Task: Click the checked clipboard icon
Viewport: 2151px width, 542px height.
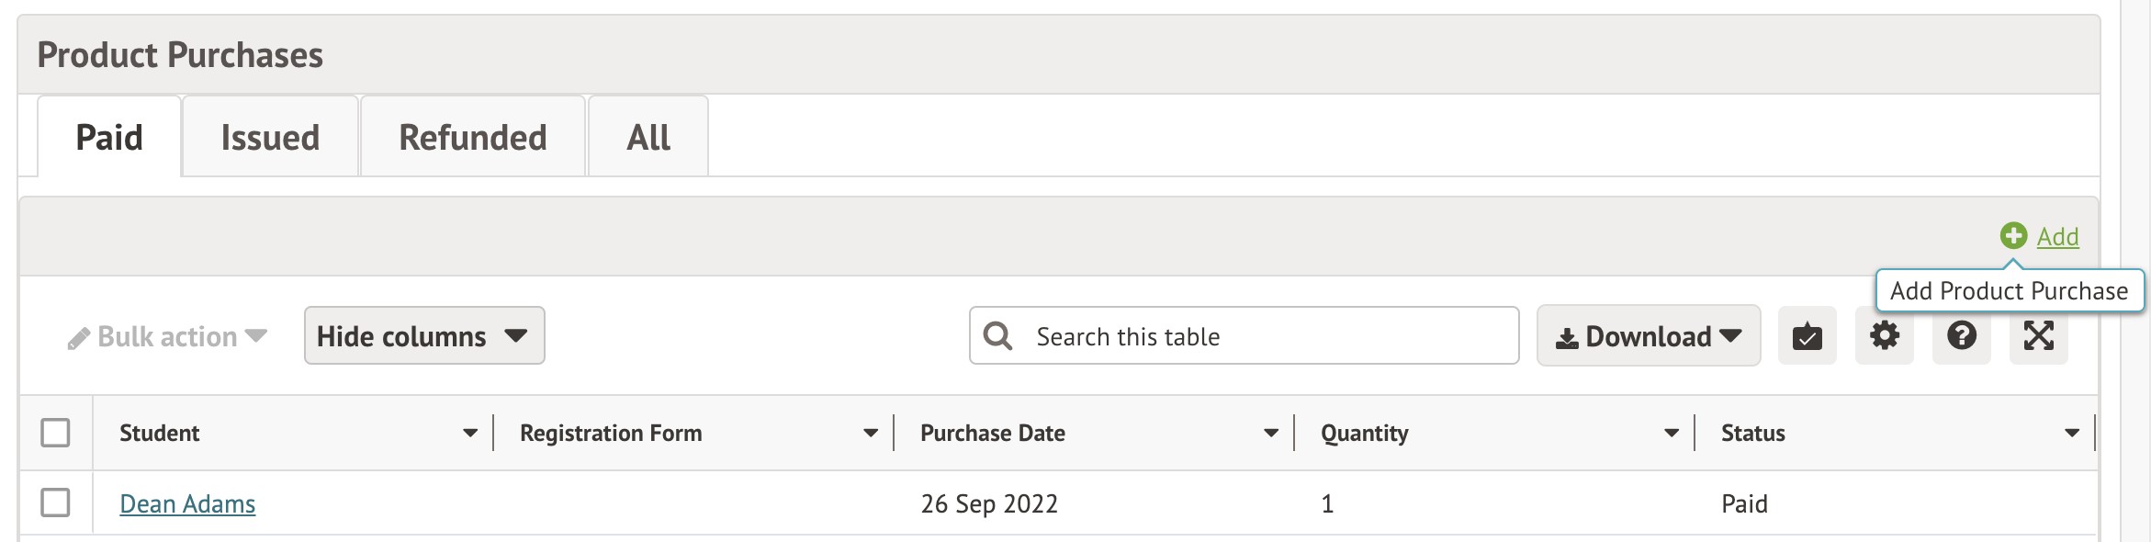Action: pos(1806,336)
